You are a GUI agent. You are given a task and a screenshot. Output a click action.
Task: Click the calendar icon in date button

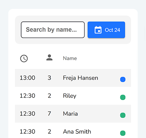[x=98, y=30]
